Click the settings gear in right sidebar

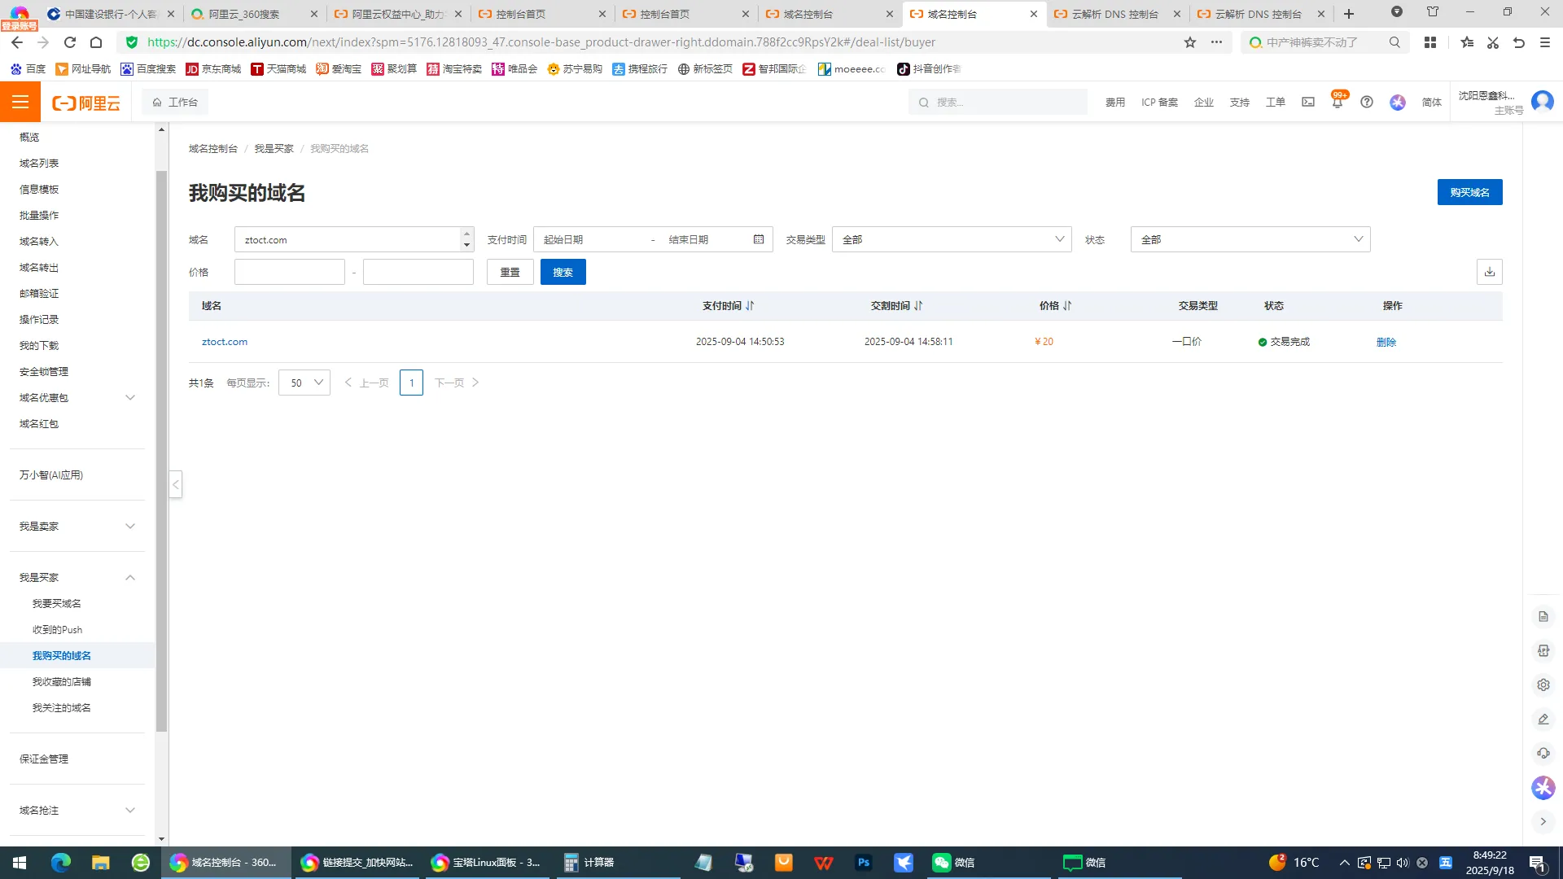[1543, 685]
